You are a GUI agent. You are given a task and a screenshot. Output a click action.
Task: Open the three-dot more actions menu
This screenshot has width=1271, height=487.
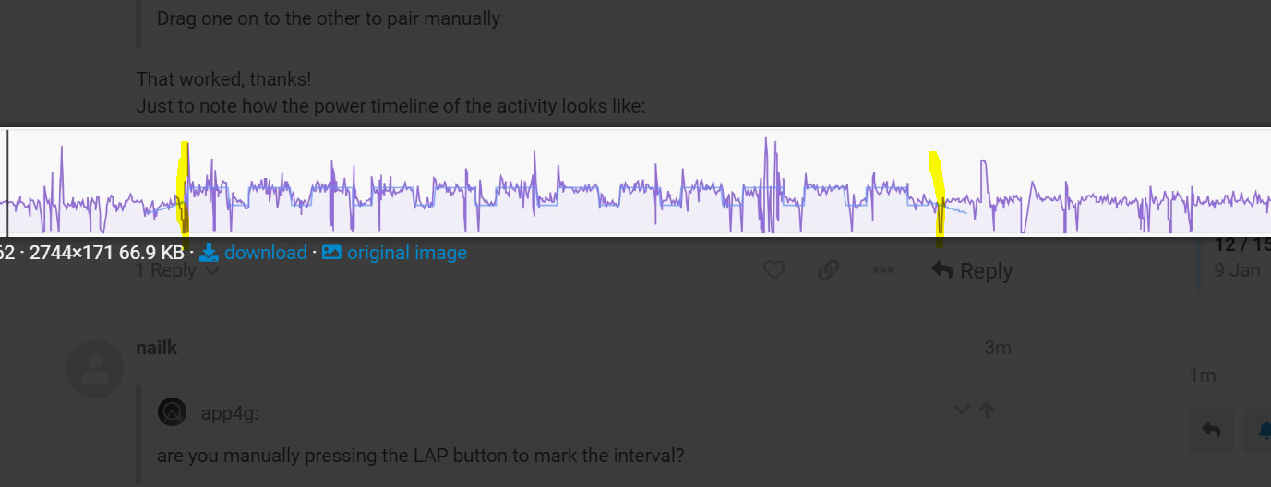[x=883, y=271]
